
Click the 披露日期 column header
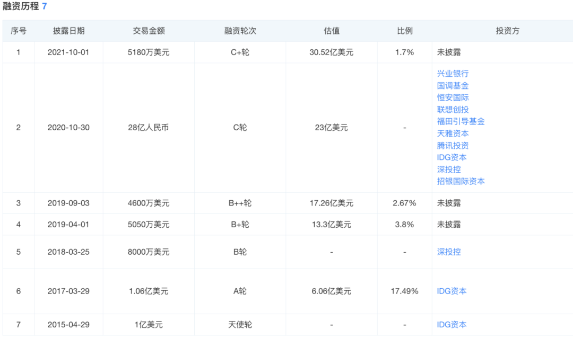(x=68, y=31)
